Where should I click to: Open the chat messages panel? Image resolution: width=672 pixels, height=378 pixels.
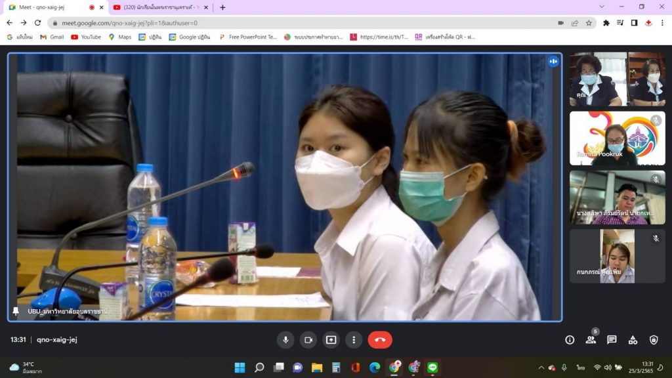tap(612, 340)
